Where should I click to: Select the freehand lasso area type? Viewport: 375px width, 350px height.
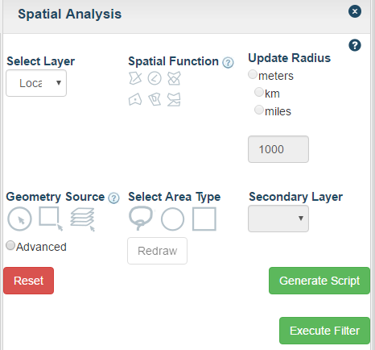(141, 219)
